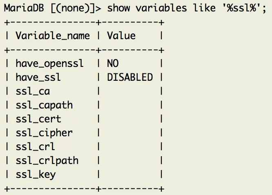Select the ssl_cipher variable name
Screen dimensions: 272x195
tap(44, 133)
